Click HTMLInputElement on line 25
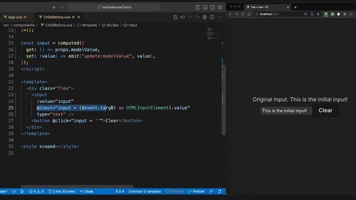 point(147,108)
